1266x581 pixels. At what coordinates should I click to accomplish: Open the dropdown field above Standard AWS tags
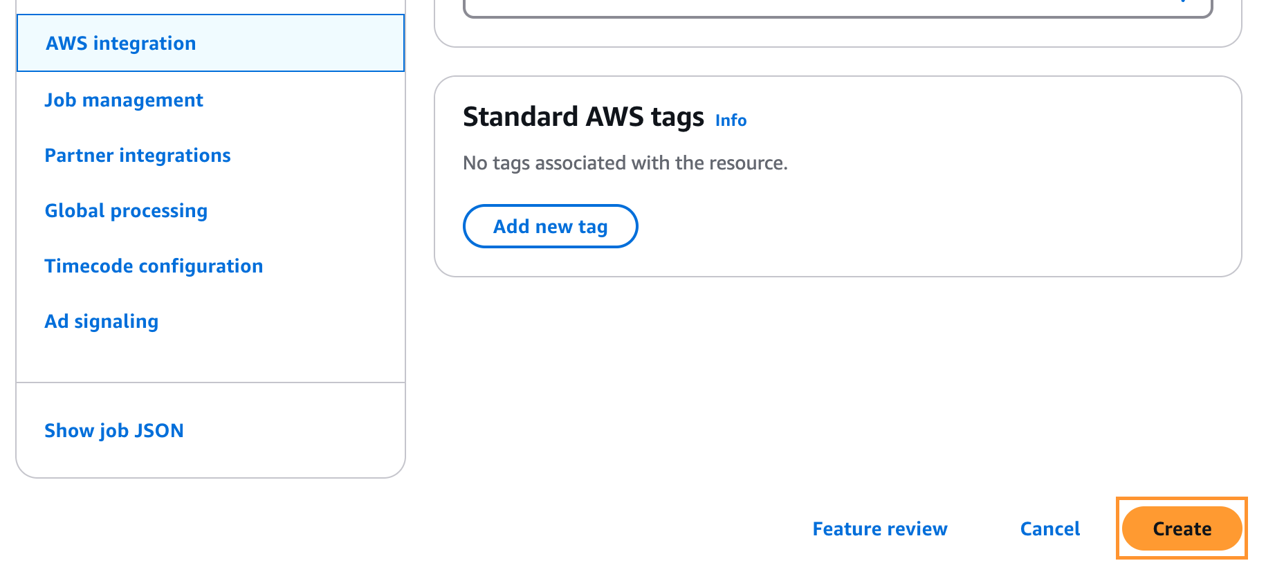click(x=837, y=7)
